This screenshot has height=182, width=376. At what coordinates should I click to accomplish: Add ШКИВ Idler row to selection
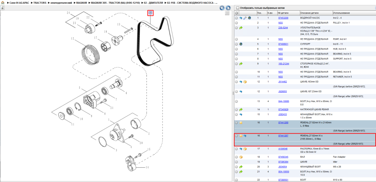point(237,162)
